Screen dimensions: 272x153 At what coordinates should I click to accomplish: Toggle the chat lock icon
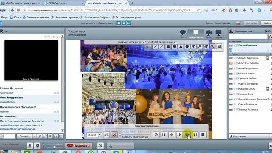pyautogui.click(x=56, y=136)
